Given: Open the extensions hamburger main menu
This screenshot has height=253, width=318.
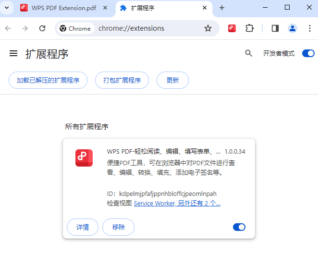Looking at the screenshot, I should pyautogui.click(x=13, y=53).
